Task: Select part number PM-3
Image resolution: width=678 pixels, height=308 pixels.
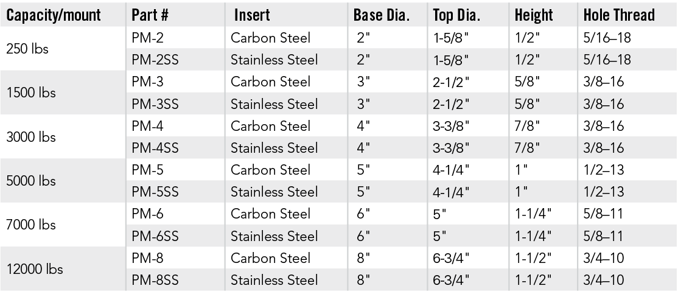Action: click(x=148, y=82)
